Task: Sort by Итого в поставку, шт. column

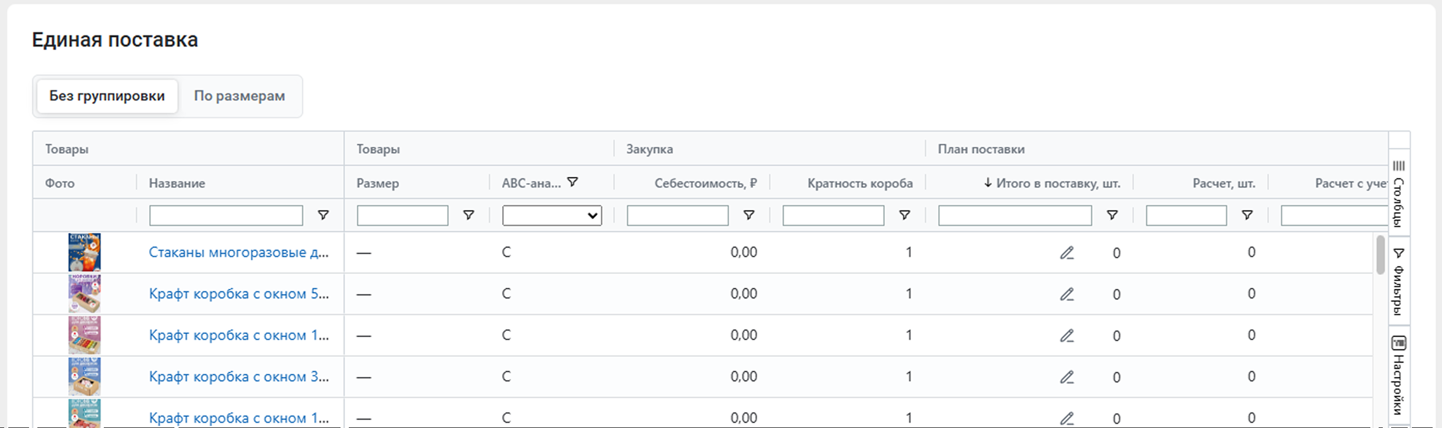Action: click(x=1052, y=183)
